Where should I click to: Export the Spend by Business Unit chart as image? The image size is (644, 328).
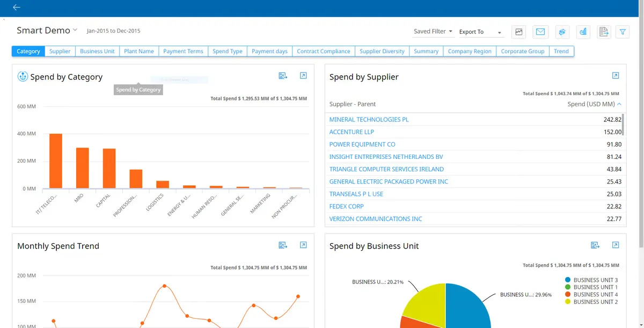click(x=595, y=245)
